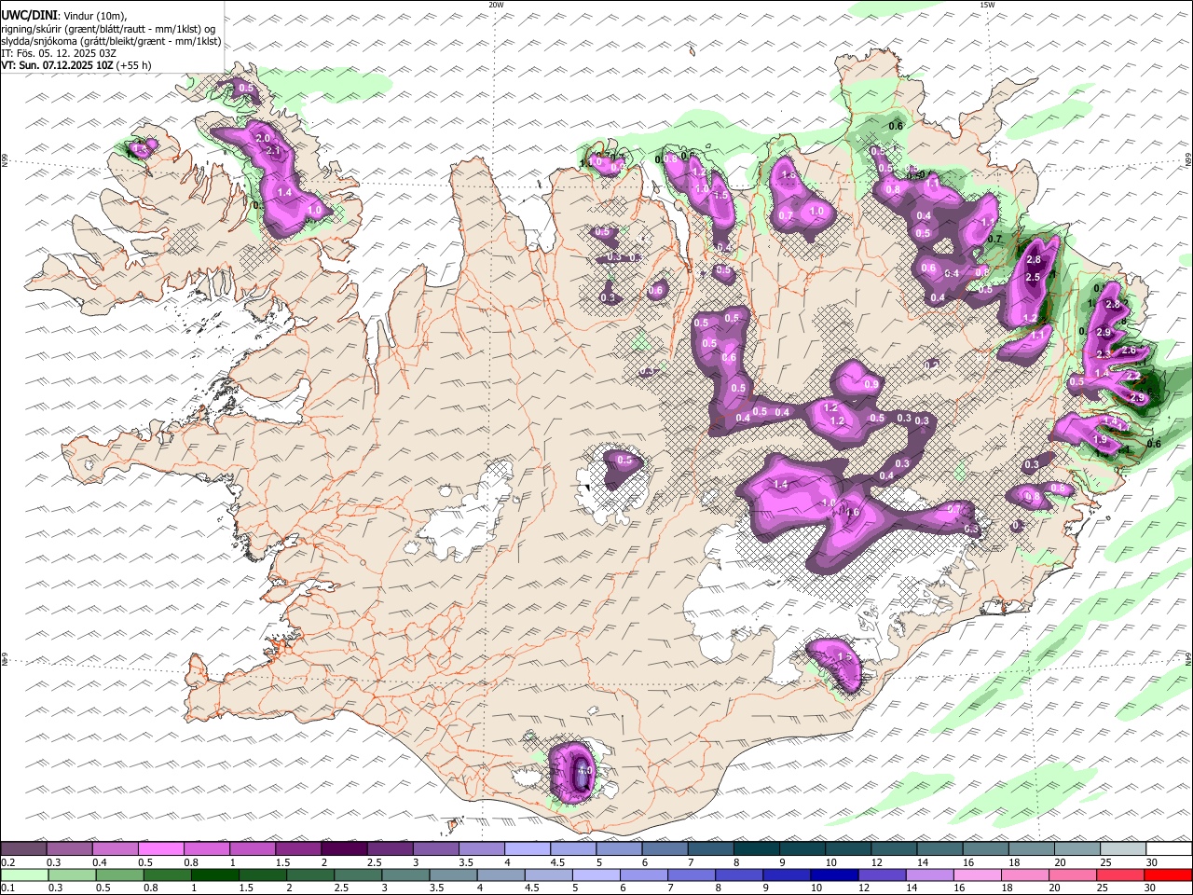Select the 'rigning/skúrir' description line
The height and width of the screenshot is (895, 1193).
pos(108,29)
